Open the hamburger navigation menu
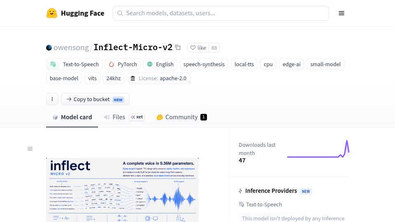 [x=342, y=13]
